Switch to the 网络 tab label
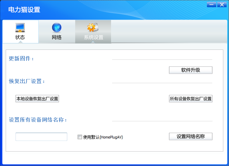This screenshot has height=166, width=229. click(x=57, y=37)
